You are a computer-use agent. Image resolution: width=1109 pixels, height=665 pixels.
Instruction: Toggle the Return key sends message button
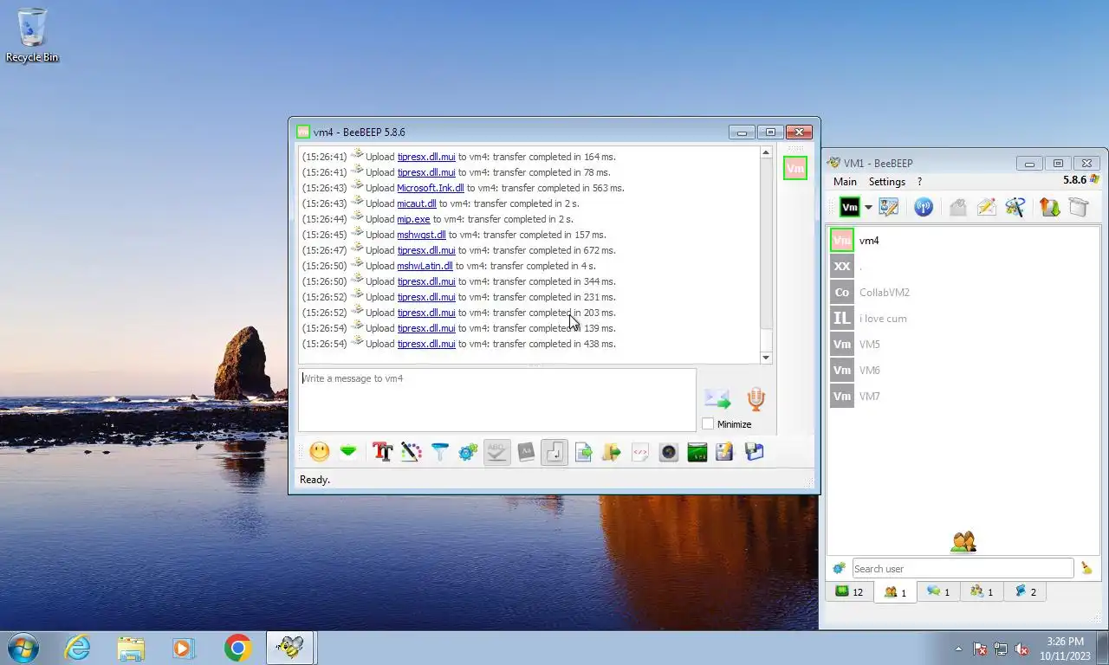click(x=554, y=452)
